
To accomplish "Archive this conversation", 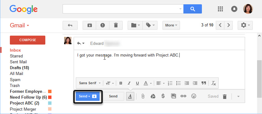I will 89,25.
